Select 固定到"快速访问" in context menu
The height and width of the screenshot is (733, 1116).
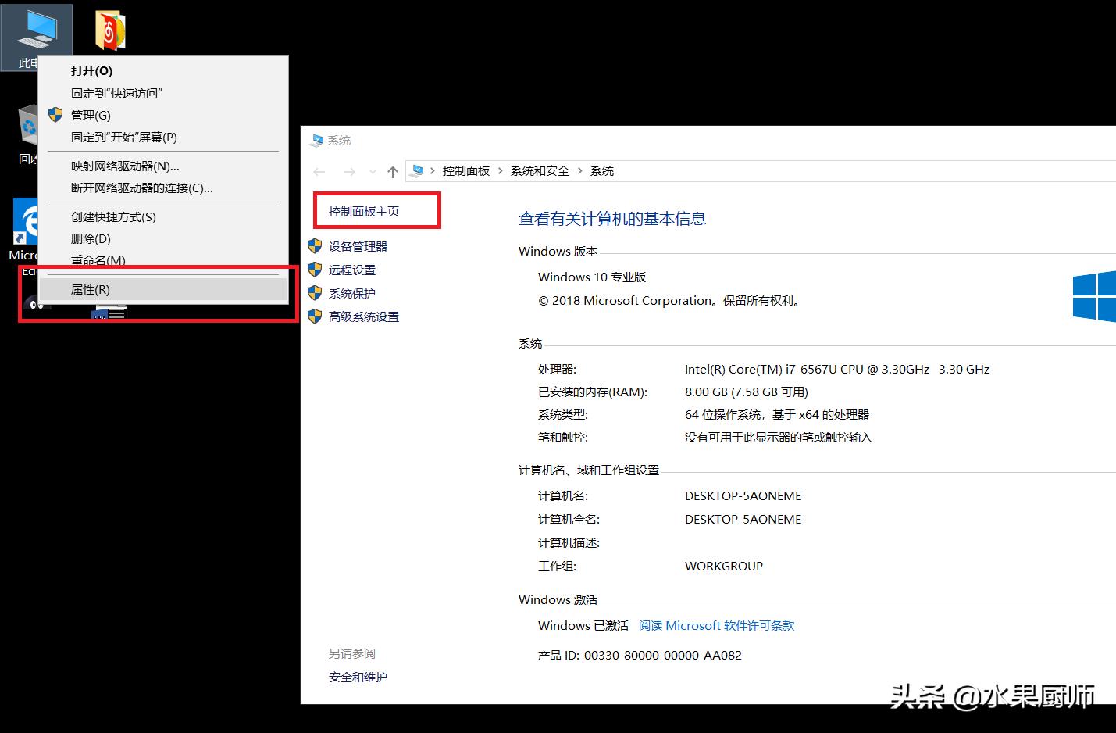tap(162, 93)
